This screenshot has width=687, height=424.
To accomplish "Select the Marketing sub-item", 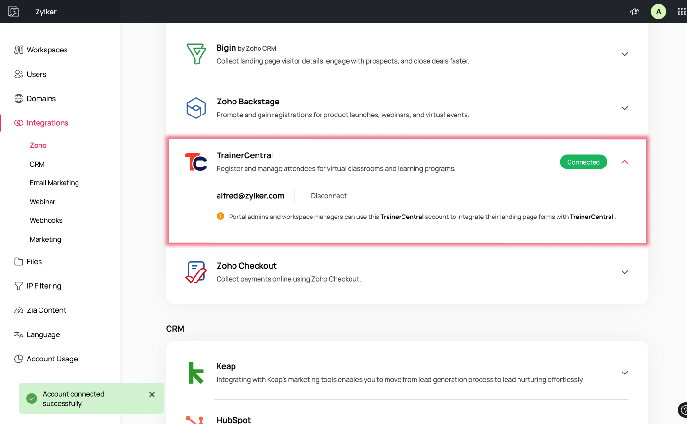I will (45, 239).
